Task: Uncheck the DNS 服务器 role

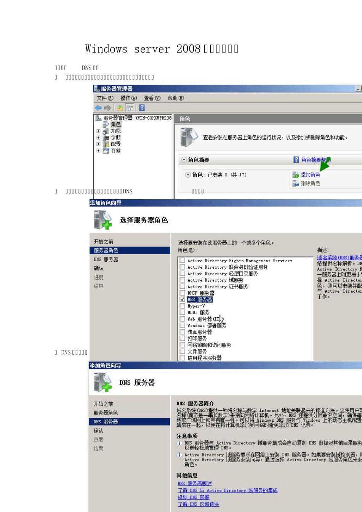Action: [x=182, y=299]
